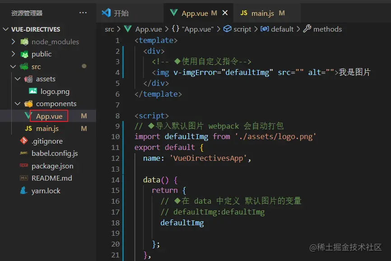Click the 资源管理器 explorer title
The width and height of the screenshot is (391, 261).
click(x=27, y=13)
